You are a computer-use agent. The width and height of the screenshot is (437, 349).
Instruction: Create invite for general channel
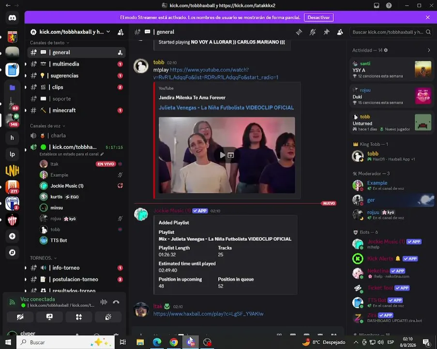click(120, 52)
